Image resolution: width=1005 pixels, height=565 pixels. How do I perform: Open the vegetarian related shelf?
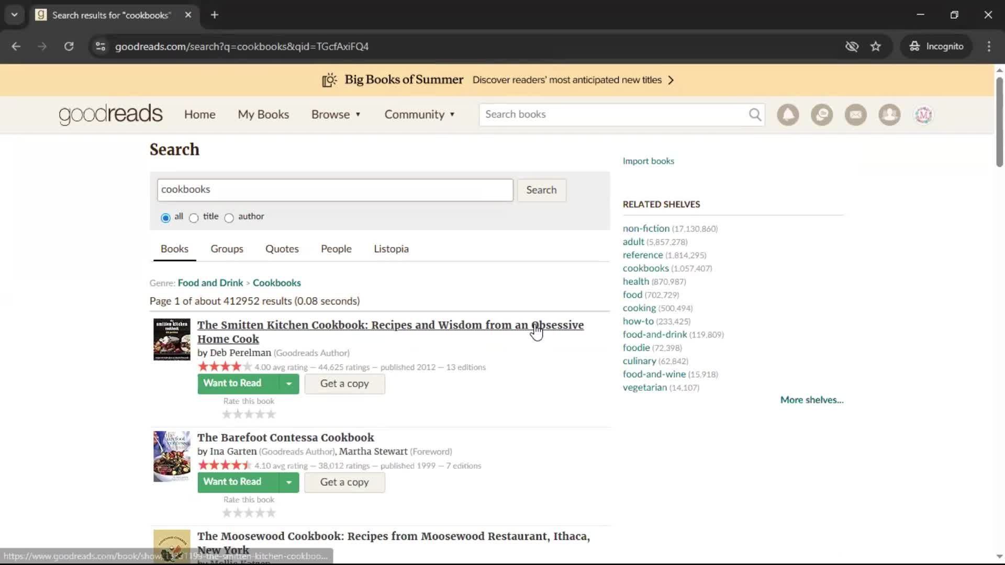(x=644, y=388)
